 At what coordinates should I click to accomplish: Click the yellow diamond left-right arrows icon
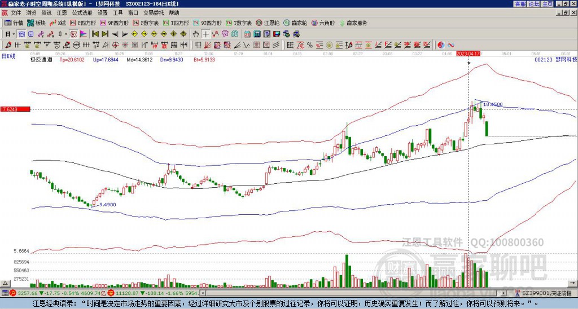[x=154, y=34]
